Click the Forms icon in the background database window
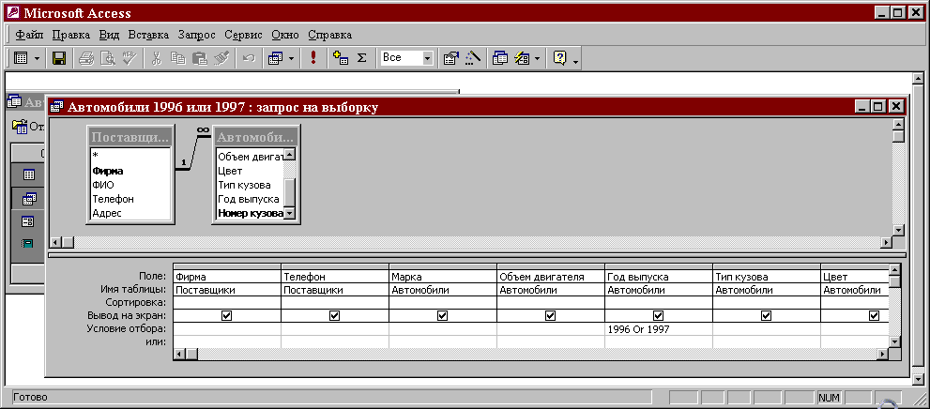 point(28,221)
